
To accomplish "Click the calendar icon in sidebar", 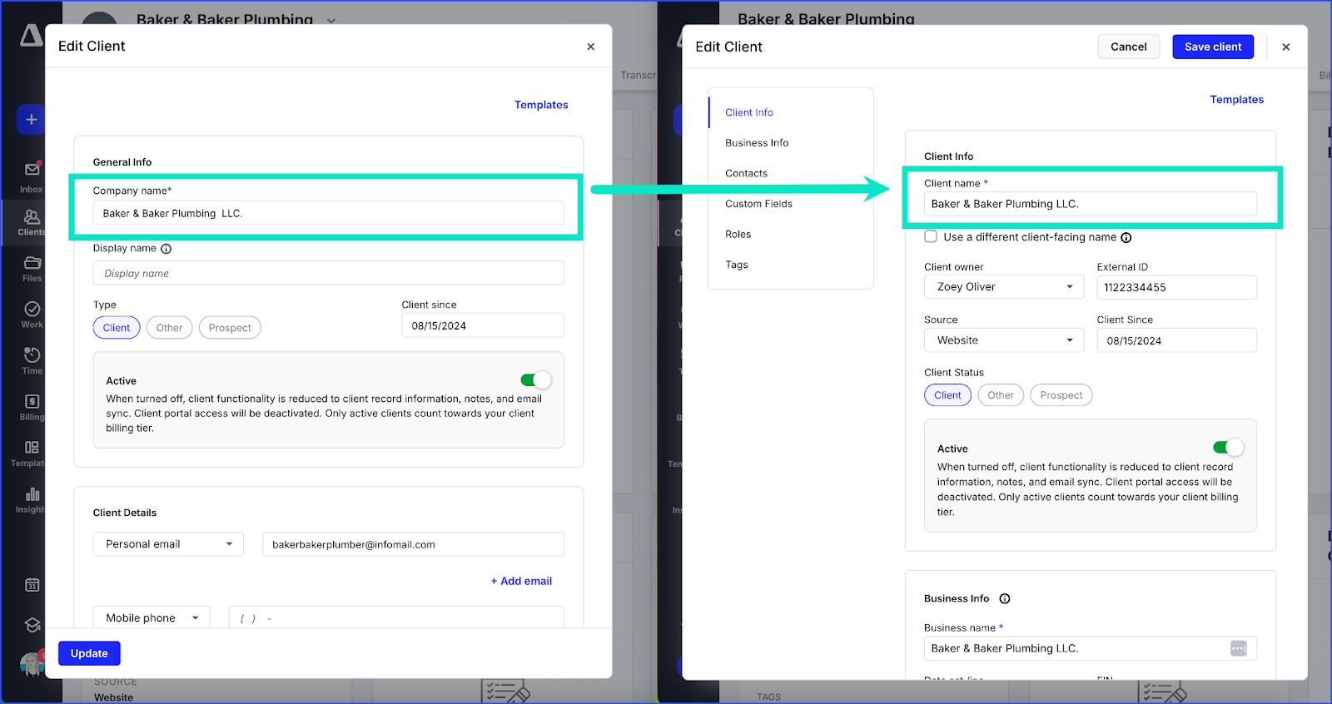I will [32, 585].
